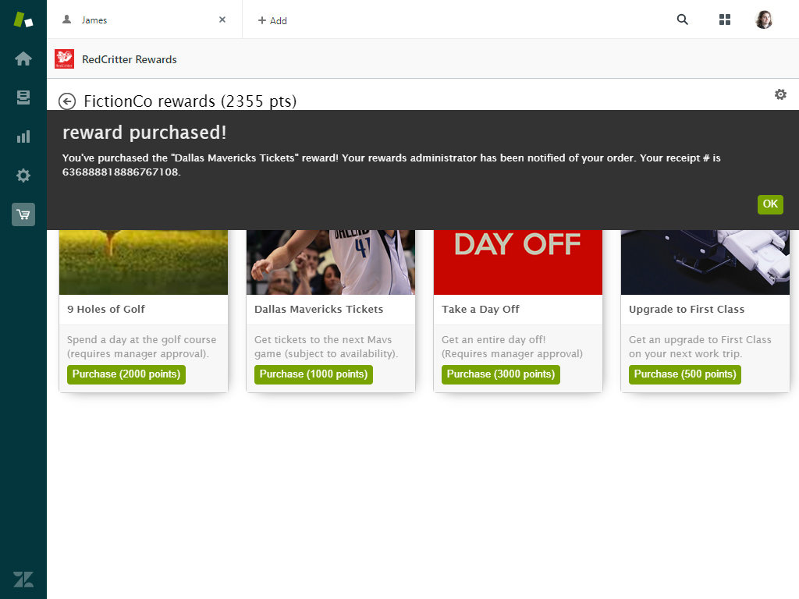Click the Add tab button

(272, 21)
